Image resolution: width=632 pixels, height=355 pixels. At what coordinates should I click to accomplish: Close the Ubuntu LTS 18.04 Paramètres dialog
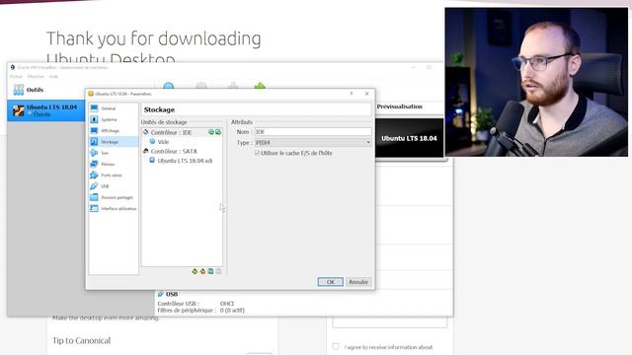pyautogui.click(x=366, y=94)
